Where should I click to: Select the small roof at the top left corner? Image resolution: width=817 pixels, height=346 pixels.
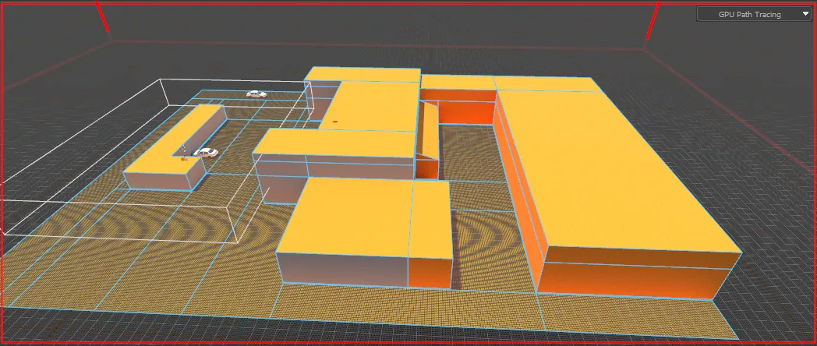363,74
